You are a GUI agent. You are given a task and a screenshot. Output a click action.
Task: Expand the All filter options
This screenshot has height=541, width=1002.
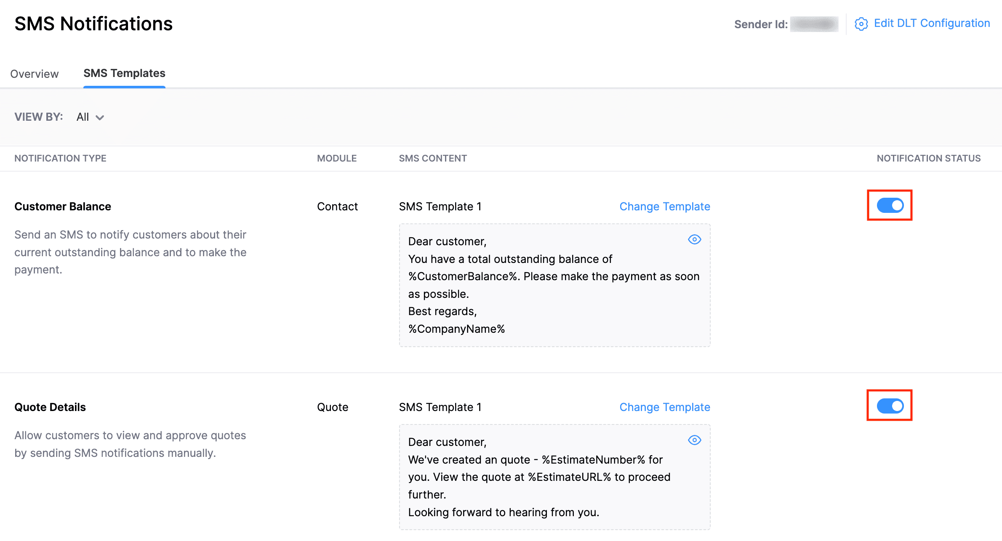coord(90,117)
